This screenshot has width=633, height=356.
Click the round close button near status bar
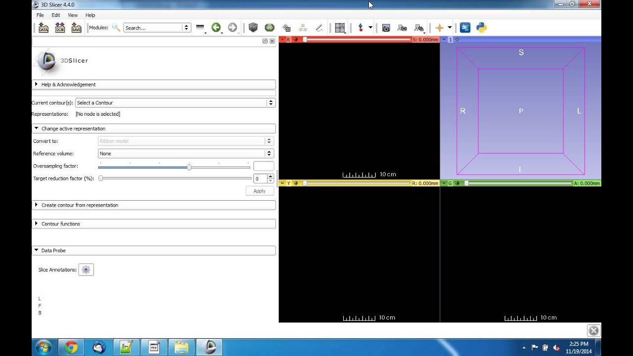tap(594, 331)
